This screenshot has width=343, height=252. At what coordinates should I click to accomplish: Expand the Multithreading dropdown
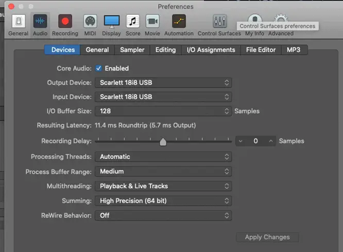(163, 186)
